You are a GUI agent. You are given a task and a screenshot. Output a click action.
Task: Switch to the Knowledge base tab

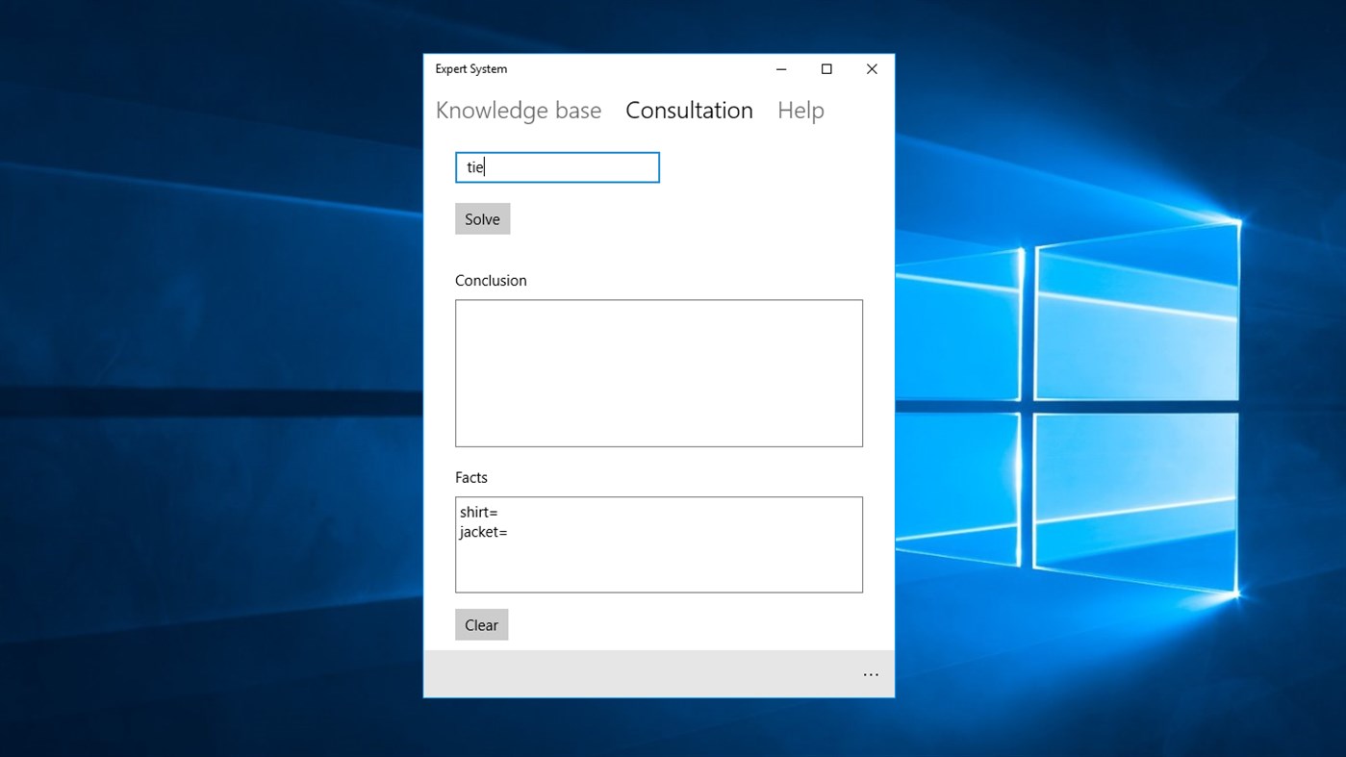(518, 110)
